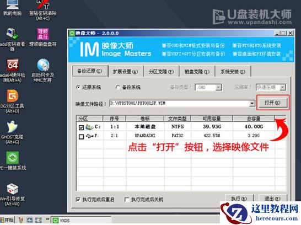The image size is (301, 225).
Task: Switch to 磁盘克隆(Y) tab
Action: [197, 72]
